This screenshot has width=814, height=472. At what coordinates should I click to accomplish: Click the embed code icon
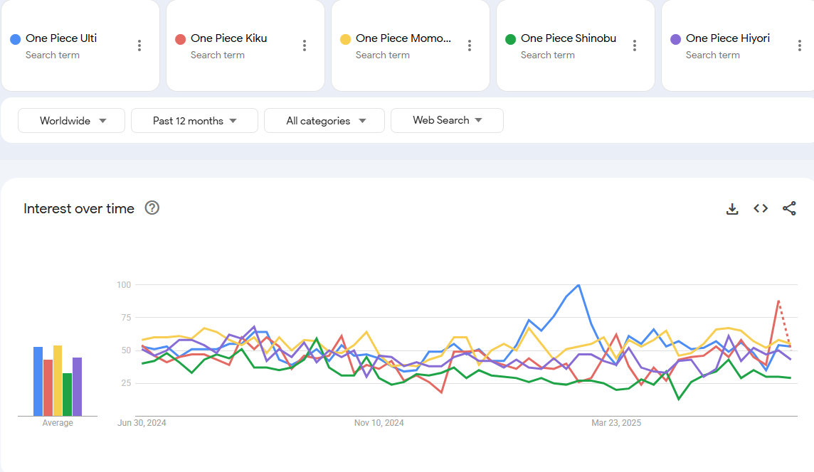click(761, 208)
